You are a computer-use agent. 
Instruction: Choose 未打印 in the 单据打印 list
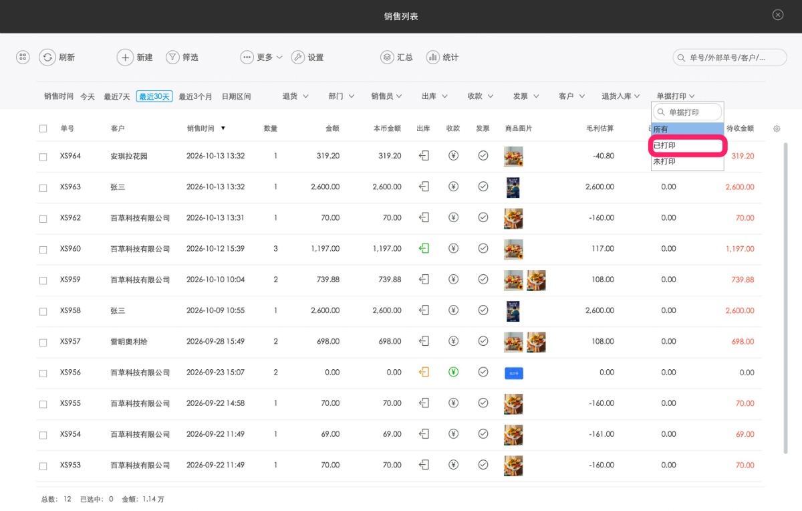(687, 161)
